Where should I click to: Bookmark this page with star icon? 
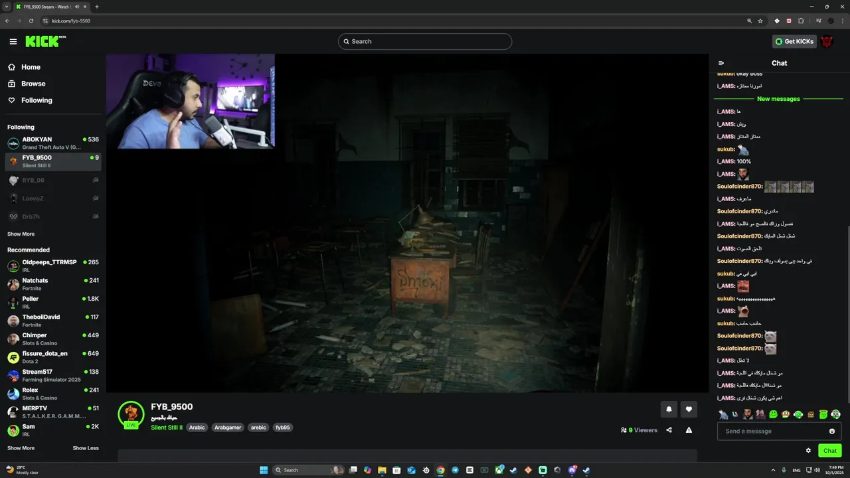[x=760, y=21]
